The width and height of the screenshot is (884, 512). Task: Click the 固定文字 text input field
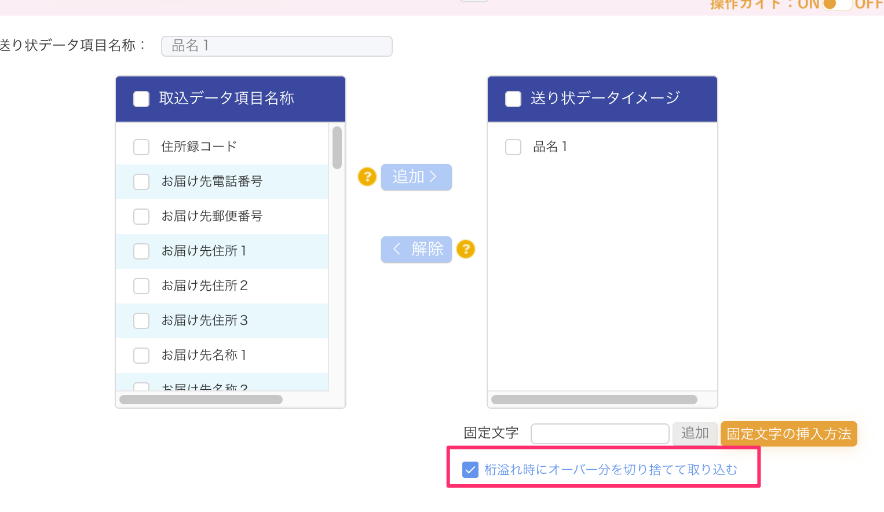(600, 434)
